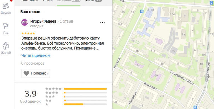The height and width of the screenshot is (109, 214).
Task: Click the Блюхера street label on the map
Action: pos(150,86)
